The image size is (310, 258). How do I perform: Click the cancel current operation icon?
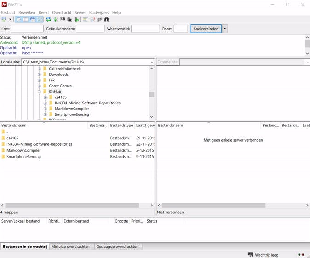point(63,19)
